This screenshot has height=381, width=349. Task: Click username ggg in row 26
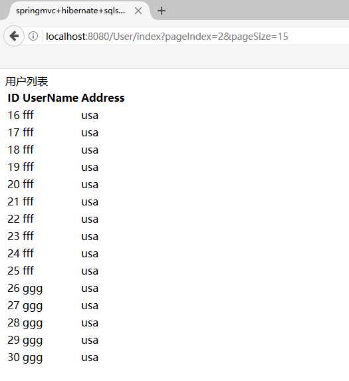(x=33, y=289)
